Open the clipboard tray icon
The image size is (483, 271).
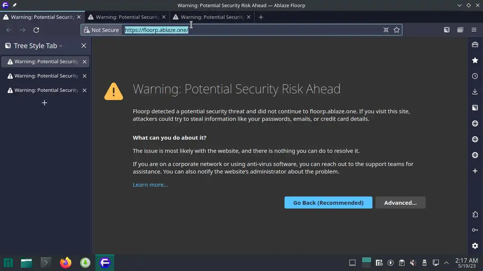tap(402, 263)
